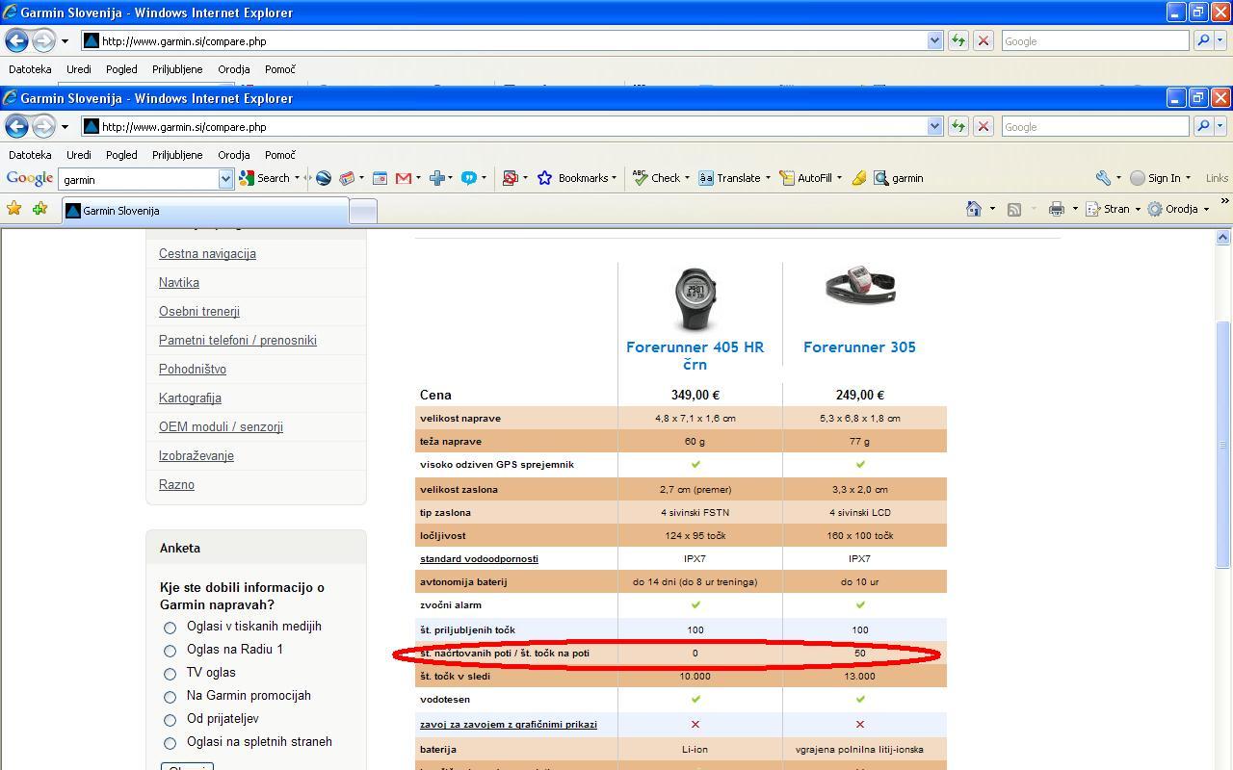Open recent pages dropdown in front window
Viewport: 1233px width, 770px height.
[65, 127]
